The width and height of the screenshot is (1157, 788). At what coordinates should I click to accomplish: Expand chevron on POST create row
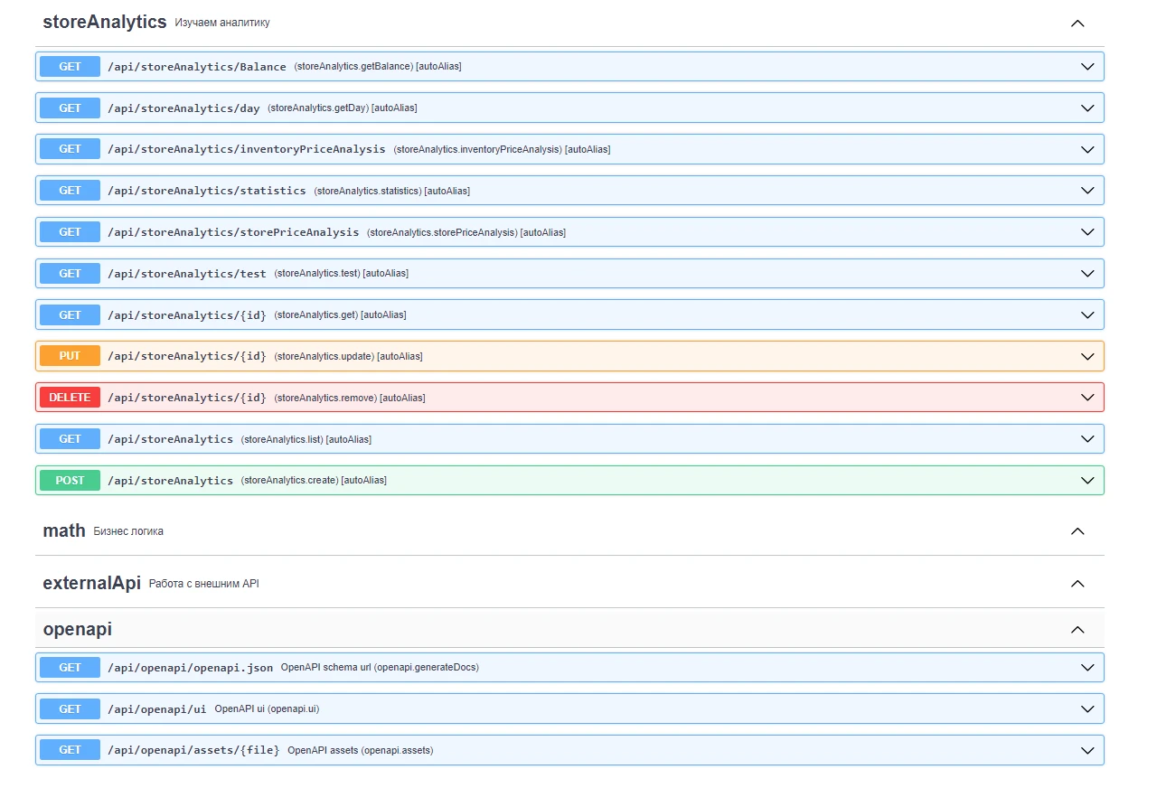point(1087,481)
